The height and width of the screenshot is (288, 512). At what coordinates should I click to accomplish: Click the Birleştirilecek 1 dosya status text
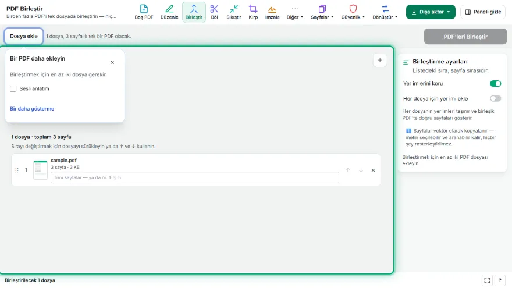pyautogui.click(x=30, y=280)
